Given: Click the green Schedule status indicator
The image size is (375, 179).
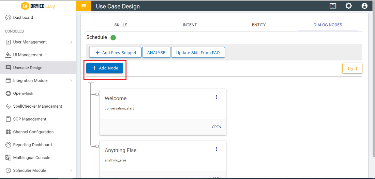Looking at the screenshot, I should point(113,37).
